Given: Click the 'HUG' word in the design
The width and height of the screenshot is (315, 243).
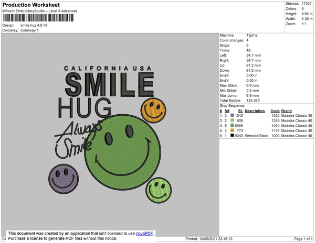Looking at the screenshot, I should 85,108.
